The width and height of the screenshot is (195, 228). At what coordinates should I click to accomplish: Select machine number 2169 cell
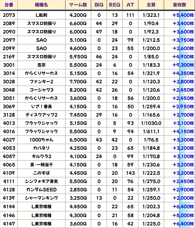9,57
